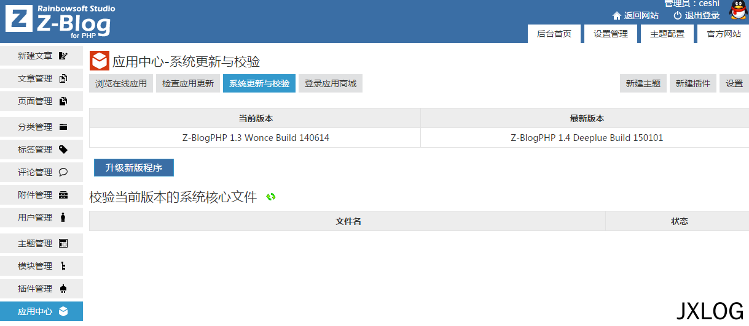Click the Z-Blog logo in the header
This screenshot has width=749, height=326.
[x=60, y=21]
